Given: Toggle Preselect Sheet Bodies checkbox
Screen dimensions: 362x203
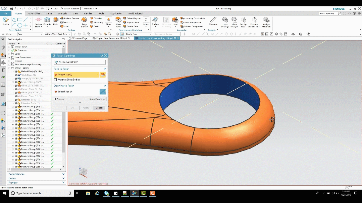Looking at the screenshot, I should pyautogui.click(x=55, y=80).
